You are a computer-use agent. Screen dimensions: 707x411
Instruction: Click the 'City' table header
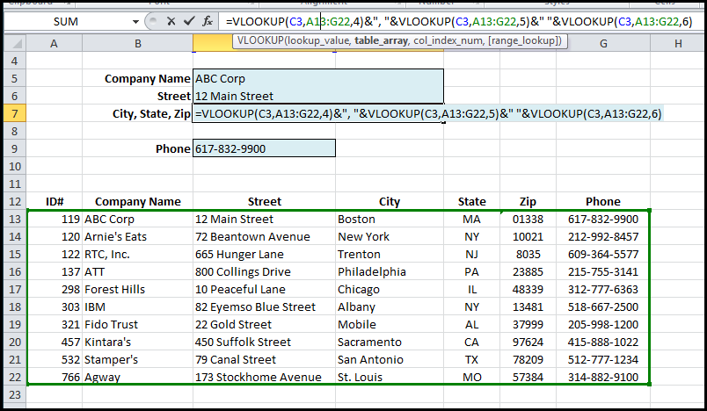390,202
